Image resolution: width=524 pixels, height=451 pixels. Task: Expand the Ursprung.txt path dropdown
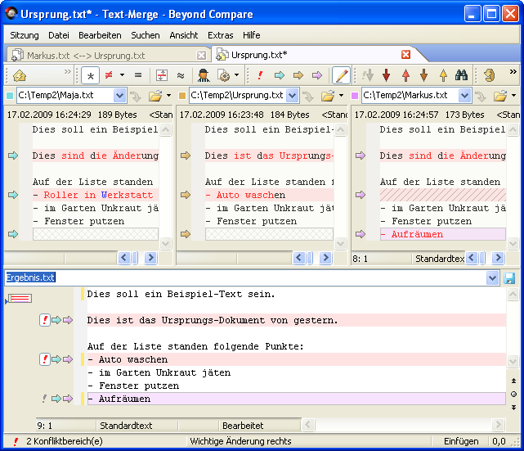[292, 96]
